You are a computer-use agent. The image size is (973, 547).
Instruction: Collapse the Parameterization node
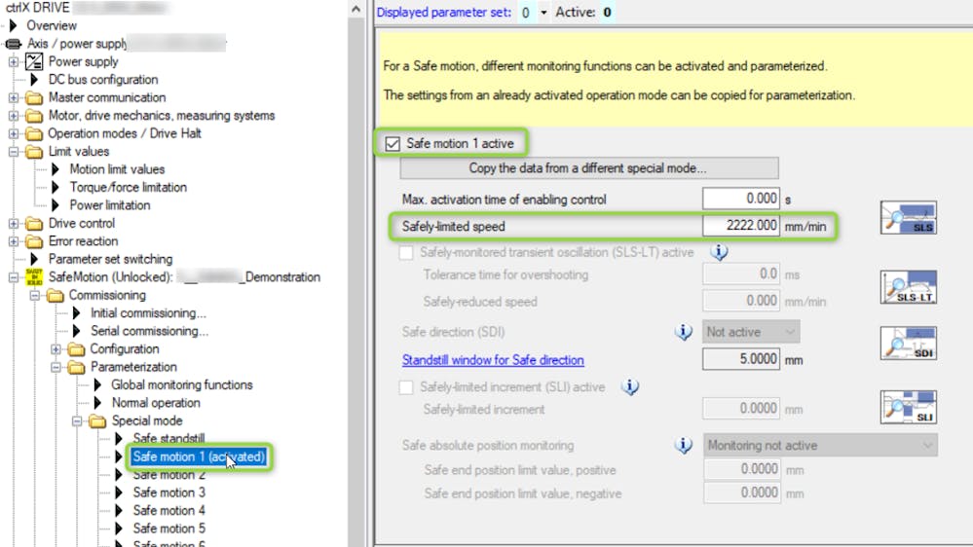click(x=56, y=368)
